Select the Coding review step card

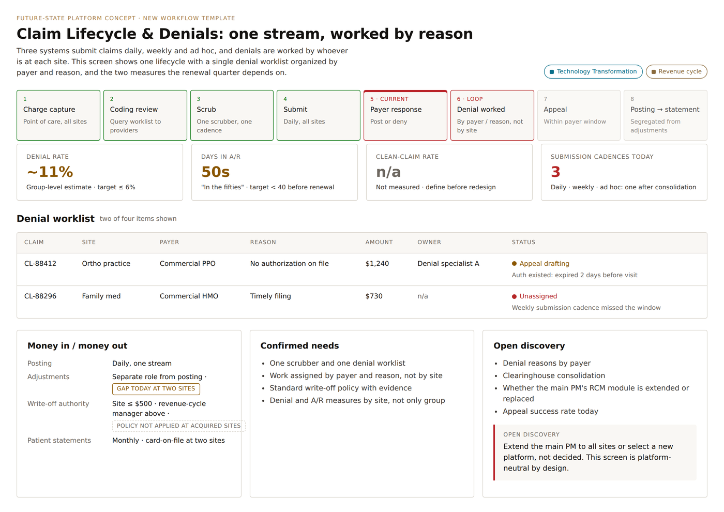coord(145,115)
